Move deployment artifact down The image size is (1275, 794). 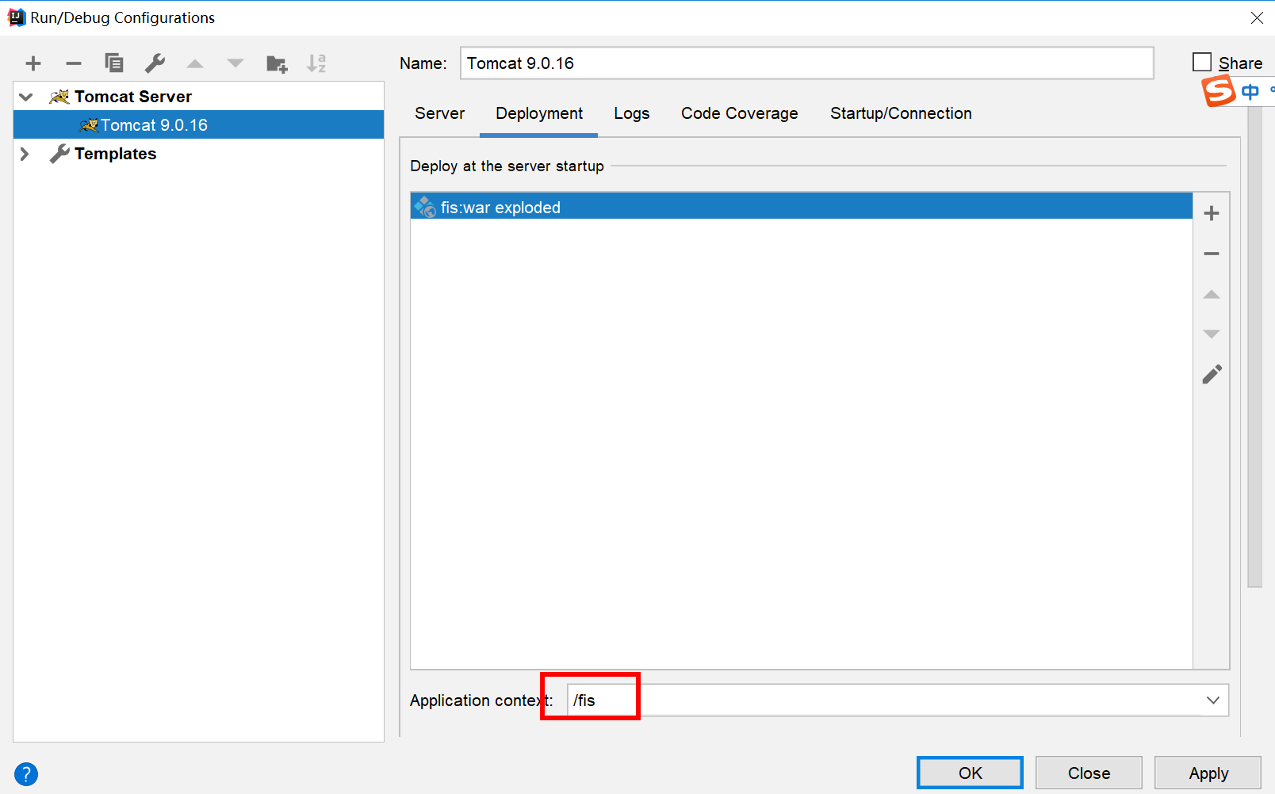[1212, 334]
